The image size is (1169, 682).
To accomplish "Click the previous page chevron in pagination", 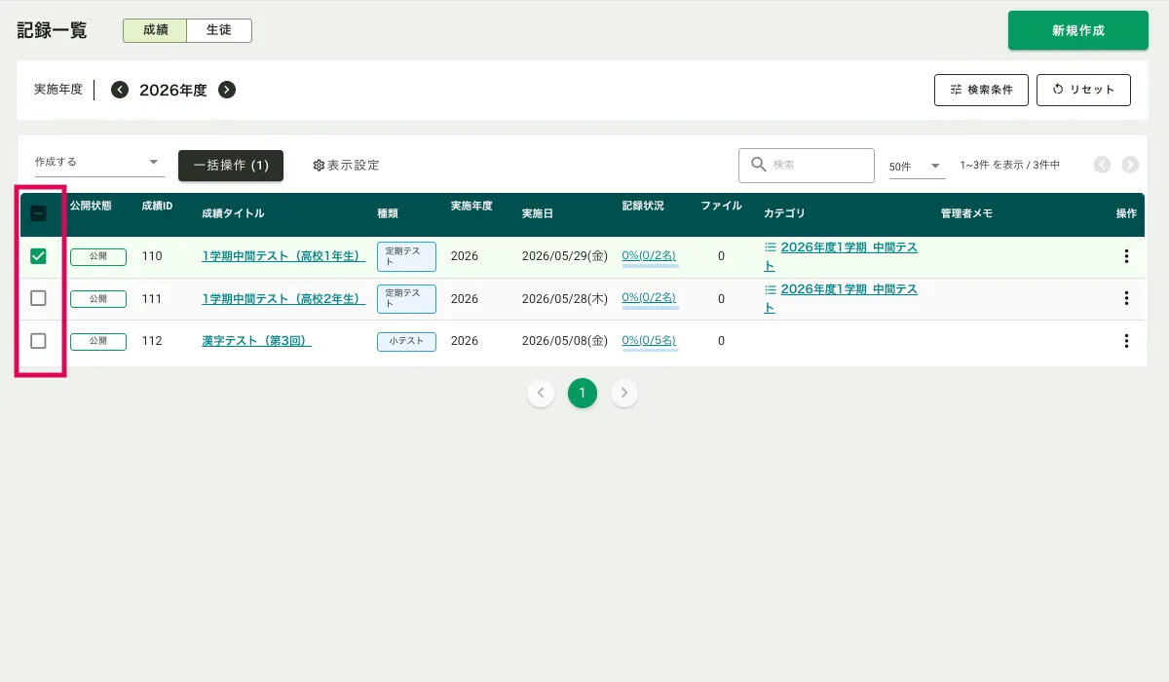I will point(541,394).
